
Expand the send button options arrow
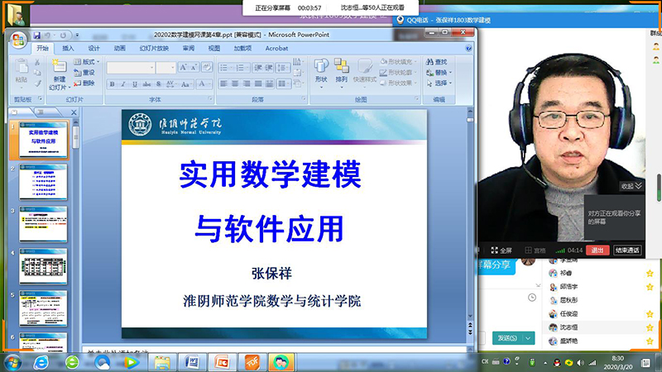tap(528, 337)
